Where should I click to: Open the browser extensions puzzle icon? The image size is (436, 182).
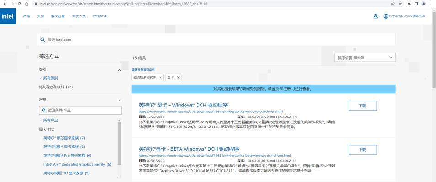tap(409, 4)
